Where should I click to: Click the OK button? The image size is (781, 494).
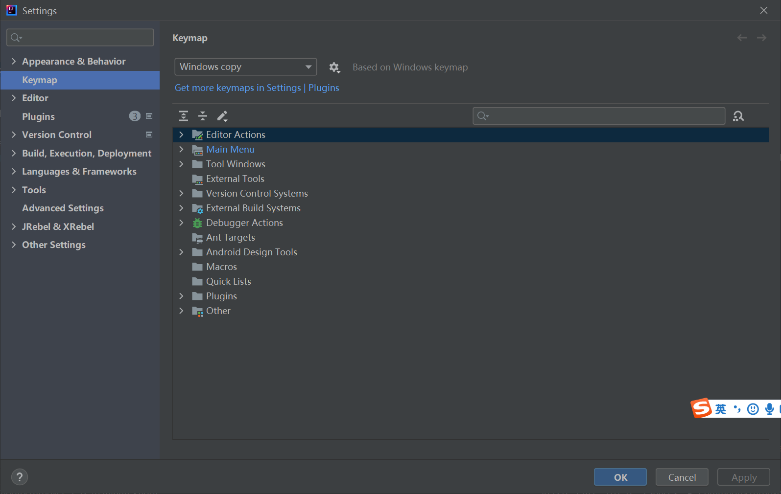coord(620,477)
